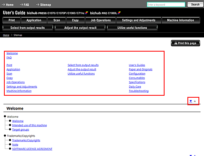Open the Machine Information tab
This screenshot has height=156, width=204.
tap(181, 20)
